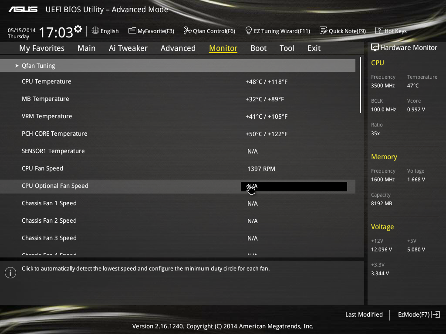Click the 3500 MHz CPU frequency value
This screenshot has width=446, height=334.
(382, 86)
